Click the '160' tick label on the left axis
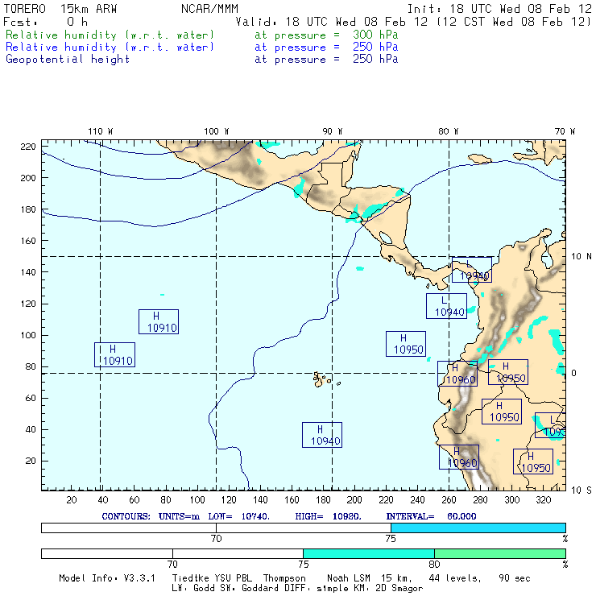This screenshot has width=596, height=596. pyautogui.click(x=27, y=241)
